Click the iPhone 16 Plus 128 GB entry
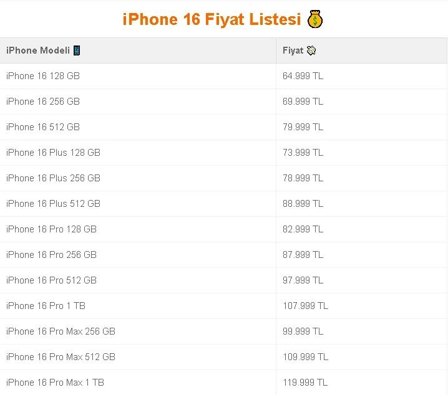This screenshot has width=448, height=395. [53, 153]
